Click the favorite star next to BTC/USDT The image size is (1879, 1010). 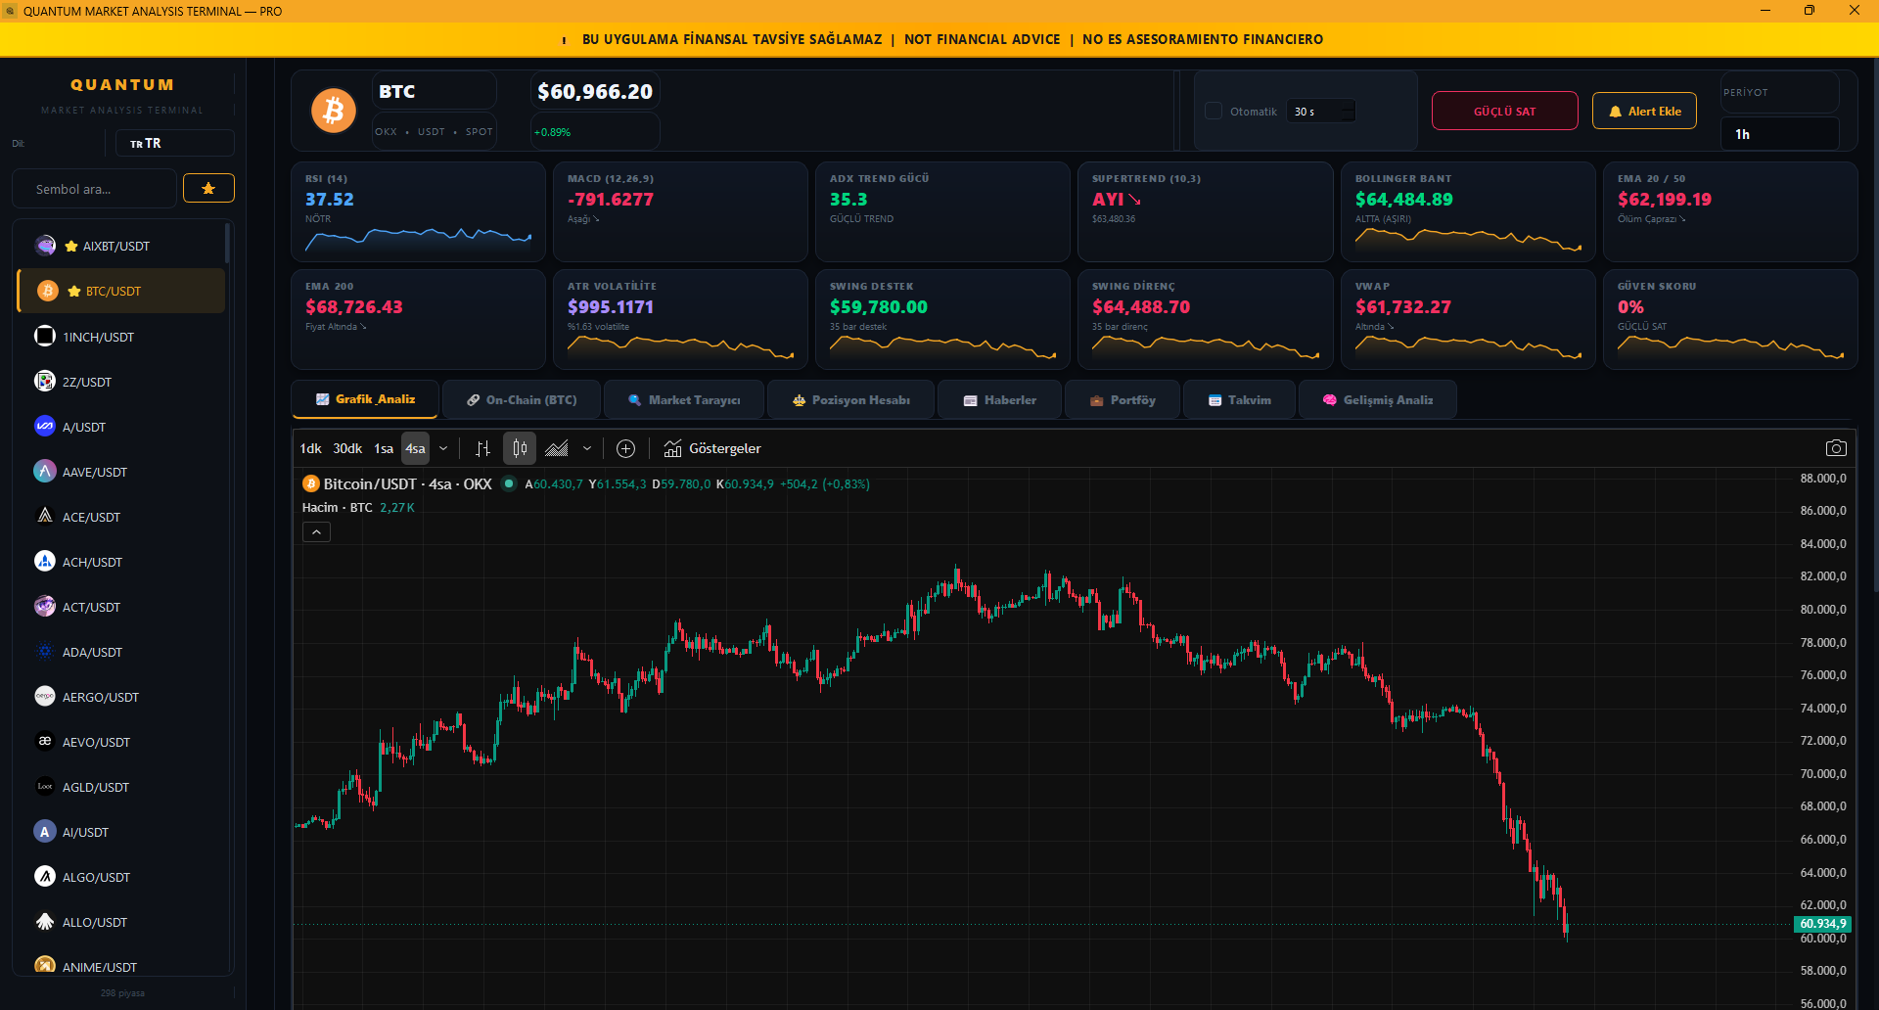click(74, 291)
